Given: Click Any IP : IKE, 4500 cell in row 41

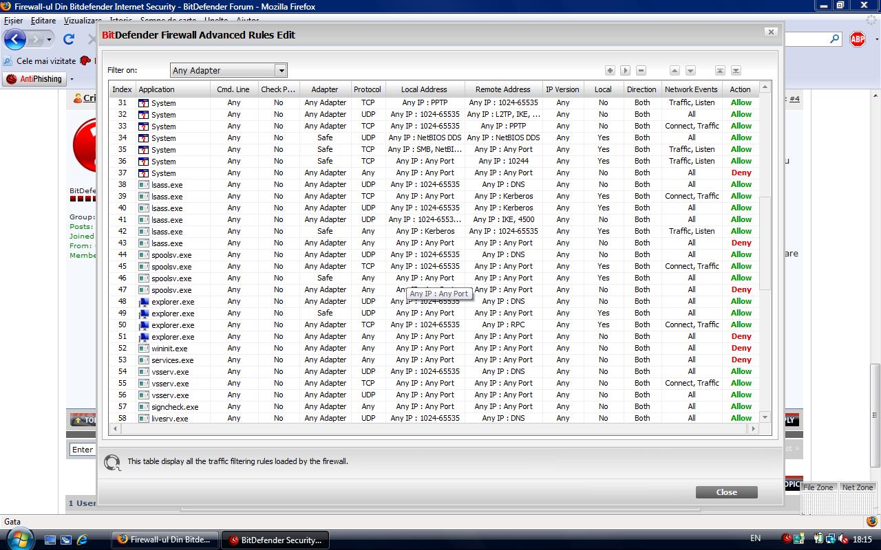Looking at the screenshot, I should pos(503,220).
